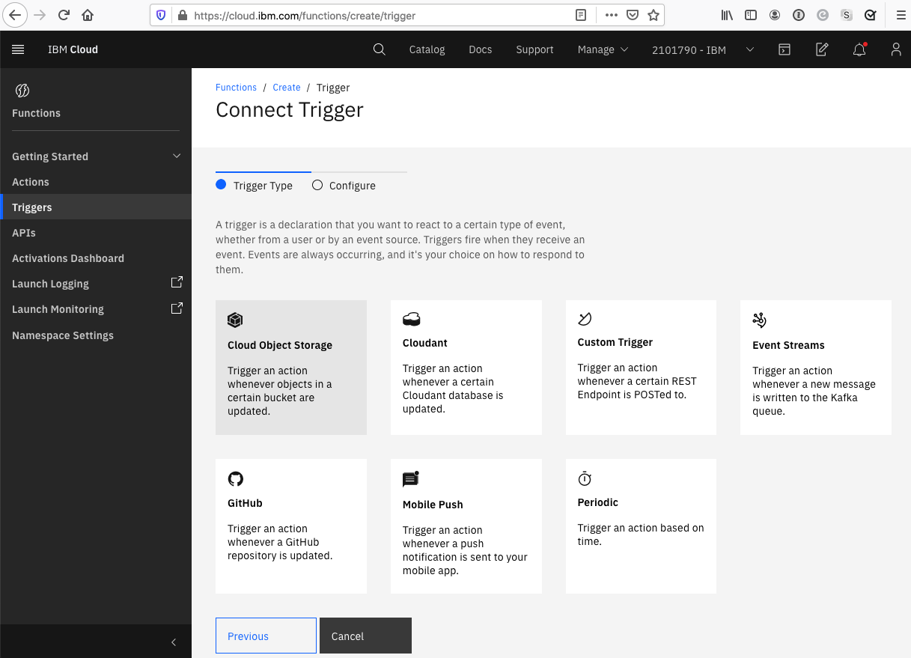This screenshot has height=658, width=911.
Task: Click the Connect Trigger page heading
Action: (290, 109)
